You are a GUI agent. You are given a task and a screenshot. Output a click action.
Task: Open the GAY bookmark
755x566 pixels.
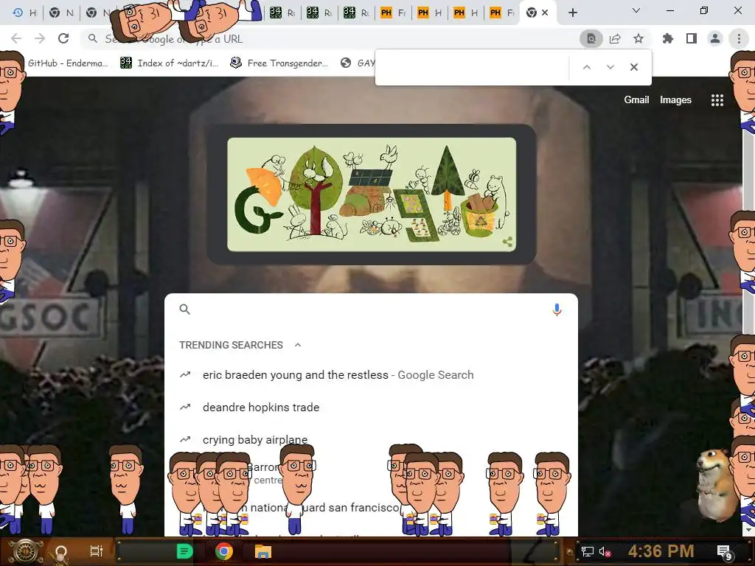tap(358, 63)
